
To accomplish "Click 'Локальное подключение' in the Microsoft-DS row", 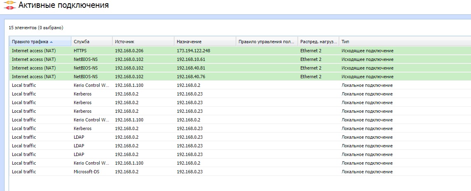I will (367, 172).
